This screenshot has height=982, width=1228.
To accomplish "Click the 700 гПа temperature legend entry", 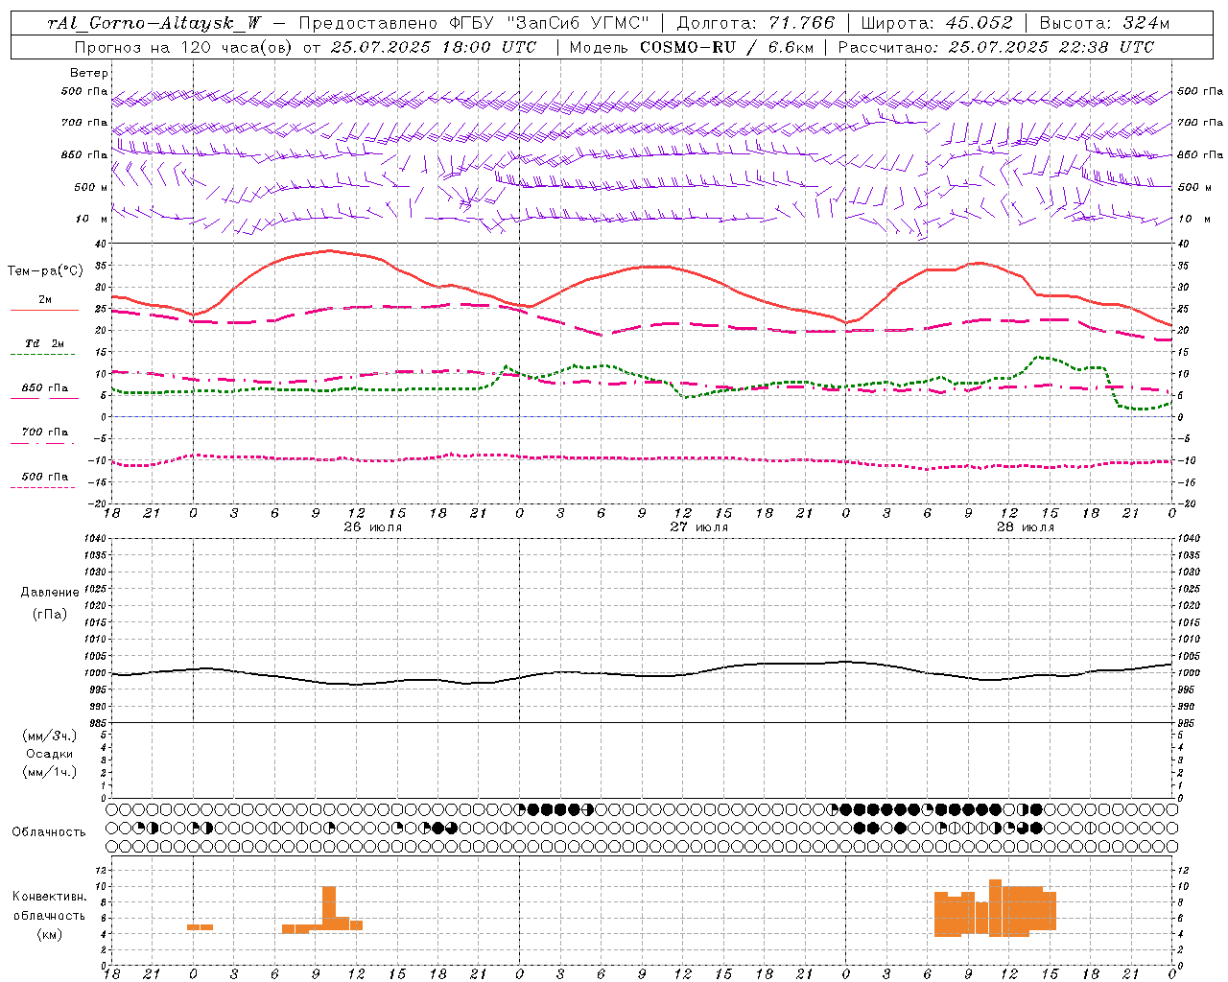I will click(x=45, y=432).
